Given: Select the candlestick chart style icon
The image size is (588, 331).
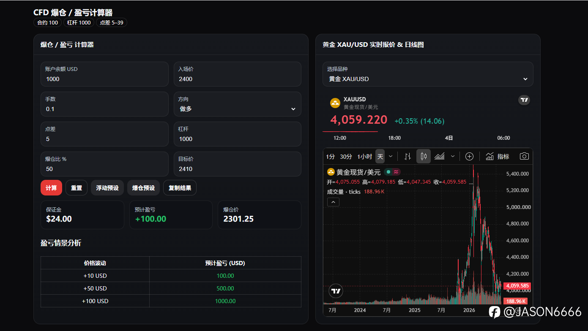Looking at the screenshot, I should tap(424, 157).
